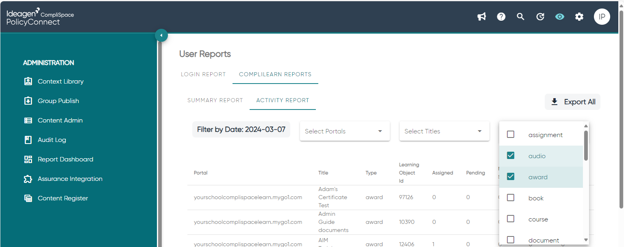Uncheck the award checkbox
The width and height of the screenshot is (624, 247).
click(x=511, y=176)
